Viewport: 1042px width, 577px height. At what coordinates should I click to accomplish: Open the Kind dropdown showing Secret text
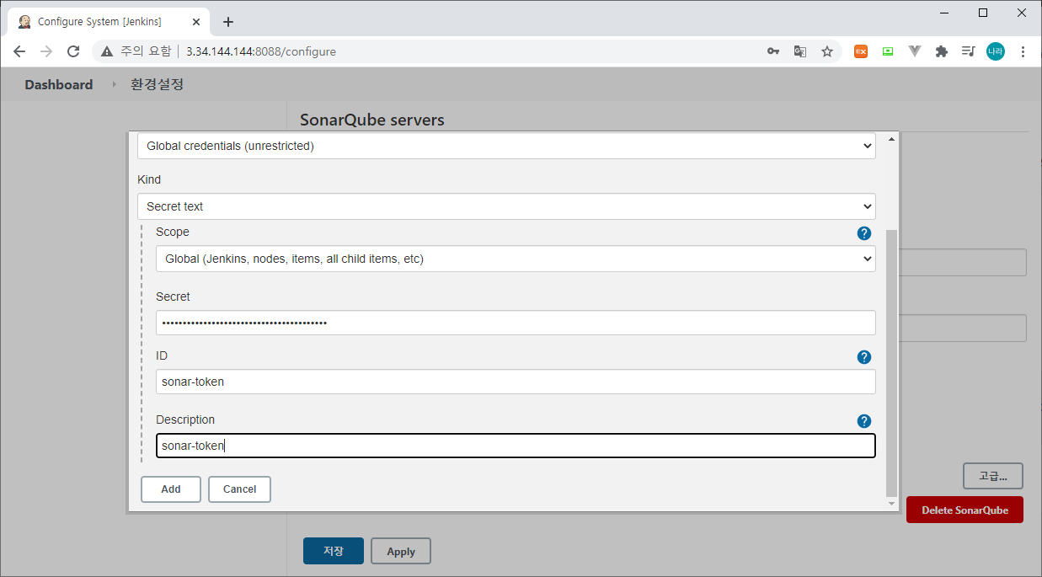(506, 206)
